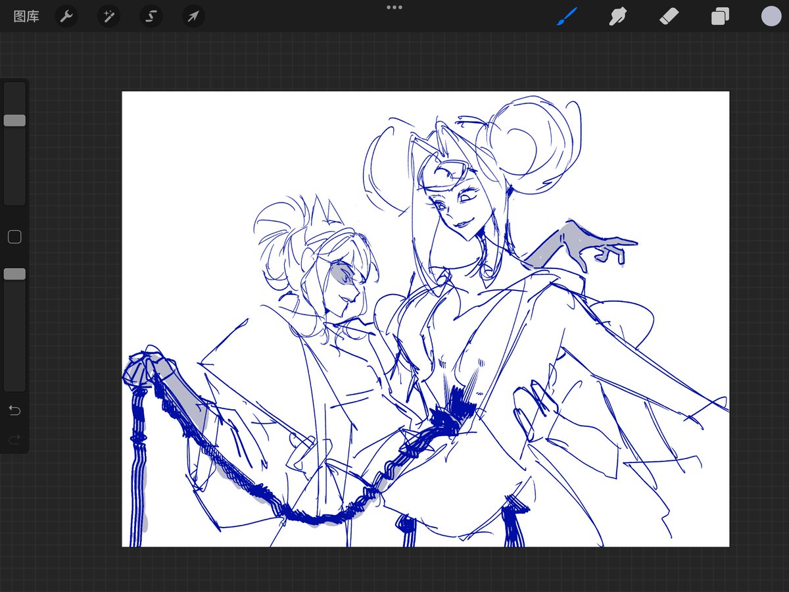Select the Eraser tool
The width and height of the screenshot is (789, 592).
669,16
